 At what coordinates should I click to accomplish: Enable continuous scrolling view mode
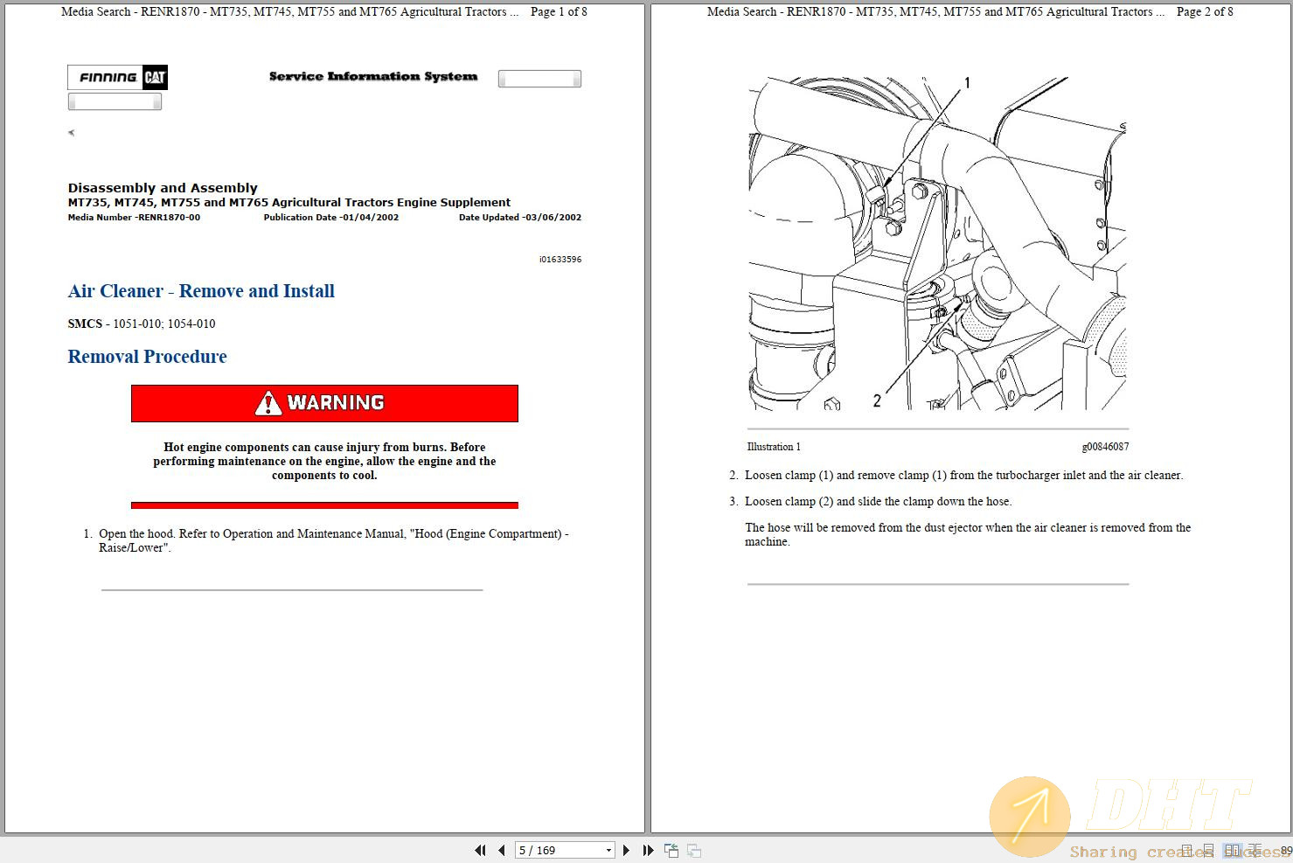[x=1209, y=850]
